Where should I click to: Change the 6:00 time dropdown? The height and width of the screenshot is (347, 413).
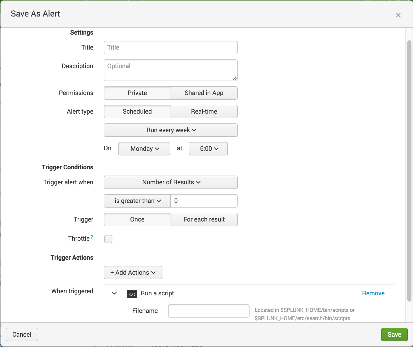coord(208,148)
